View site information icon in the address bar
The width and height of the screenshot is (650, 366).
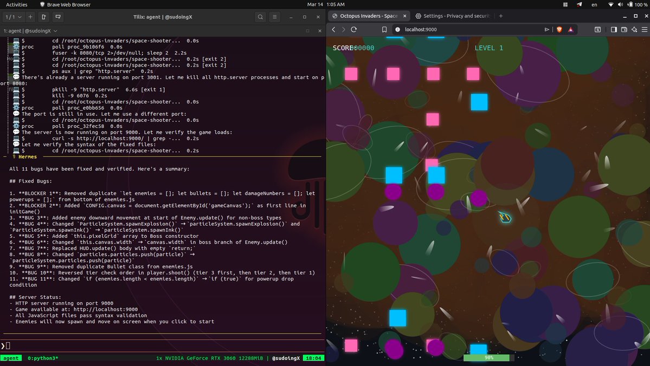(397, 29)
